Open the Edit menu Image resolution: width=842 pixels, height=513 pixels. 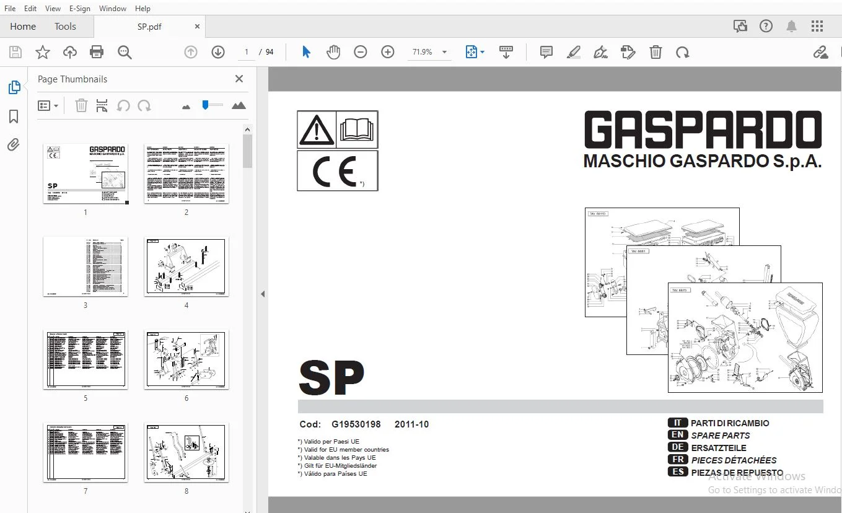click(30, 9)
